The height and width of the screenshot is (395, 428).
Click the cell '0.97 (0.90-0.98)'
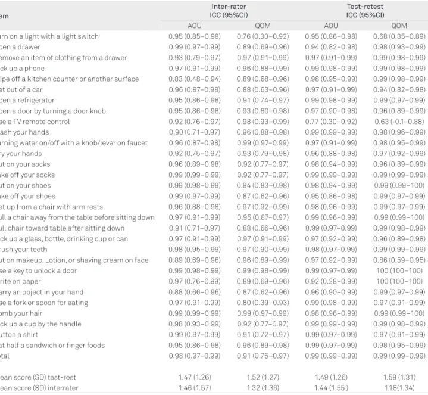click(331, 111)
